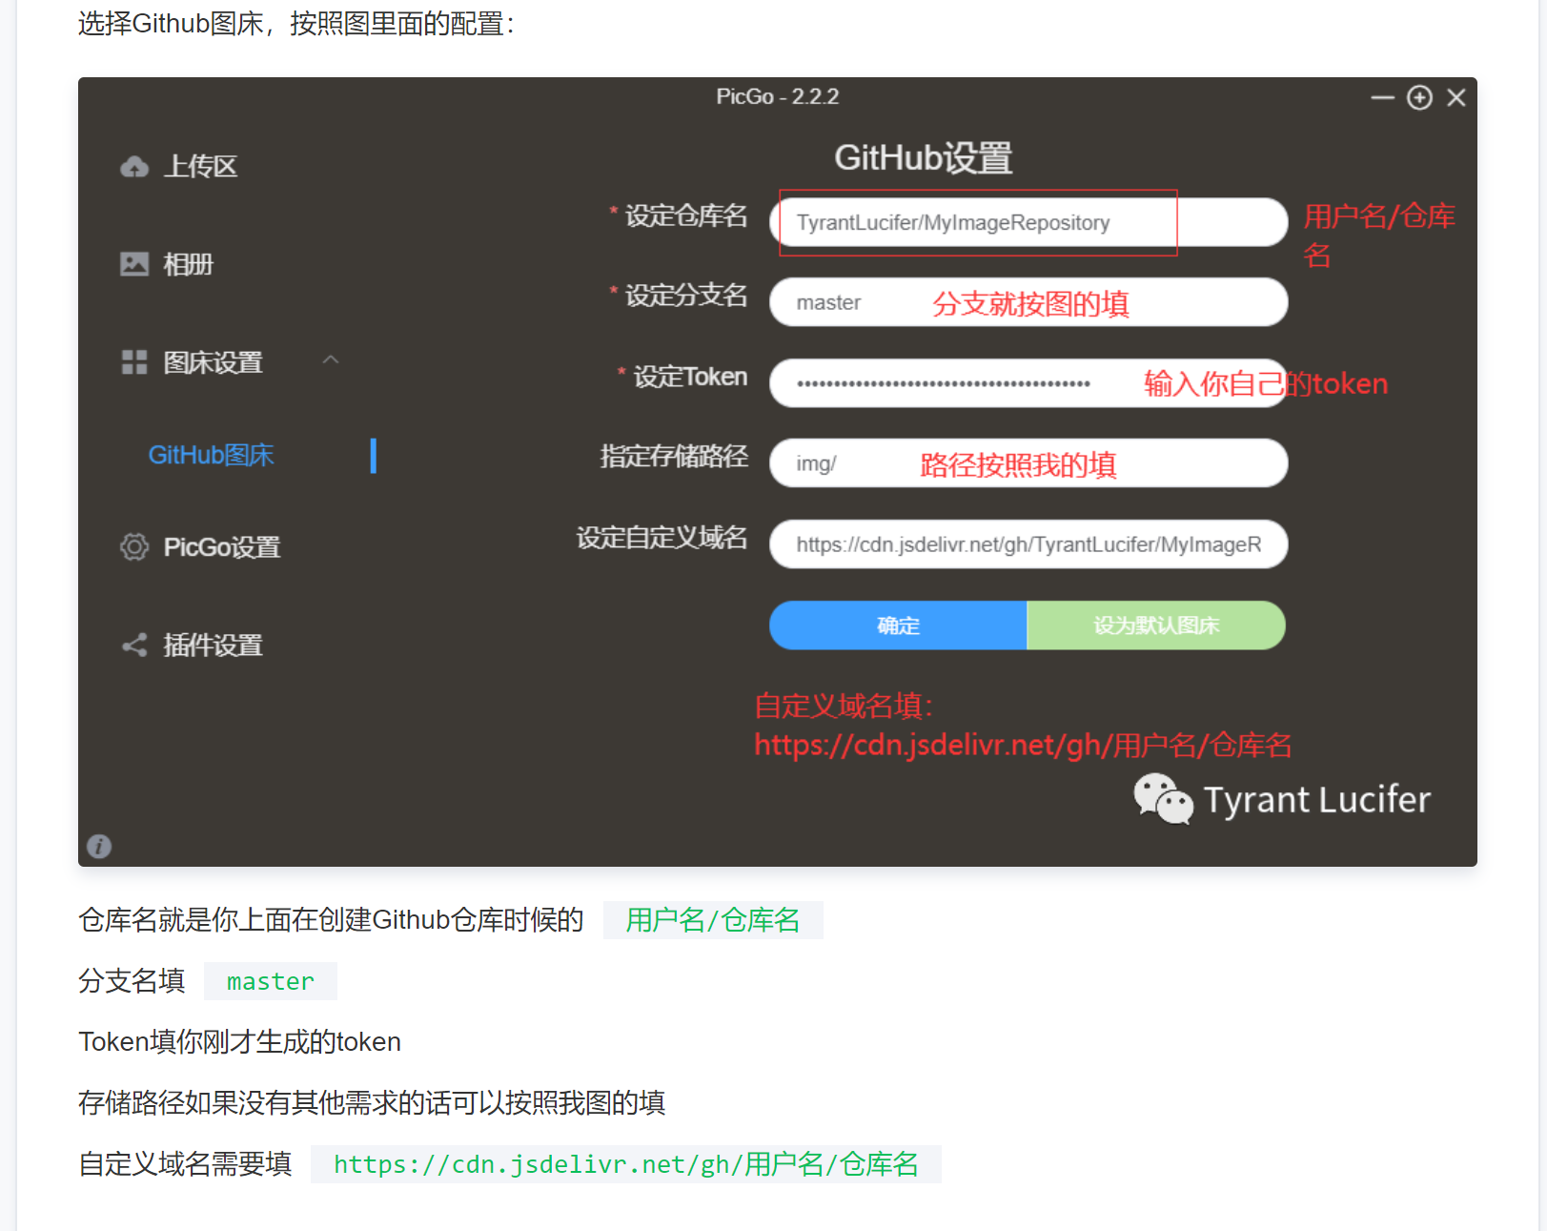Screen dimensions: 1547x1231
Task: Select the 指定存储路径 field with img/
Action: (x=1028, y=463)
